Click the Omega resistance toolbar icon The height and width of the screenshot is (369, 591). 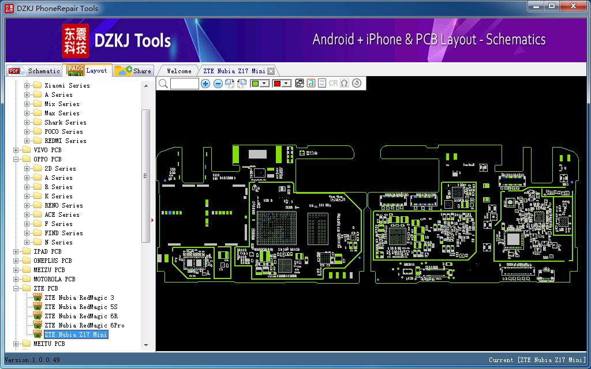pos(345,84)
